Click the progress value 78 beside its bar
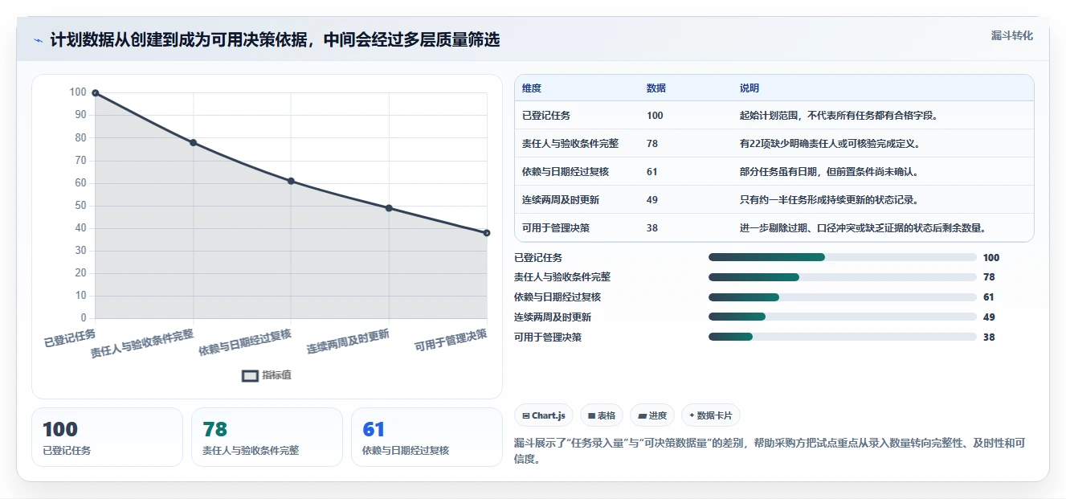This screenshot has width=1066, height=499. coord(989,277)
